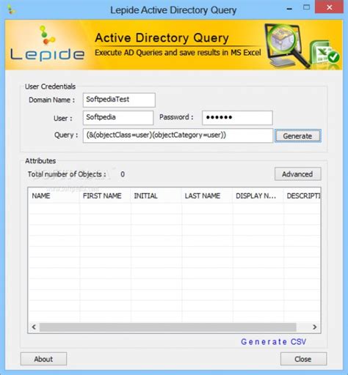Sort by the FIRST NAME column header
Viewport: 348px width, 375px height.
click(x=105, y=196)
